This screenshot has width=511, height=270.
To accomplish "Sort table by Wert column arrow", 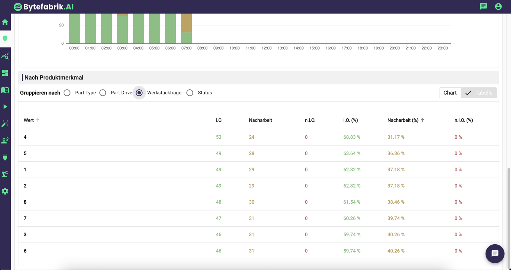I will pyautogui.click(x=38, y=120).
